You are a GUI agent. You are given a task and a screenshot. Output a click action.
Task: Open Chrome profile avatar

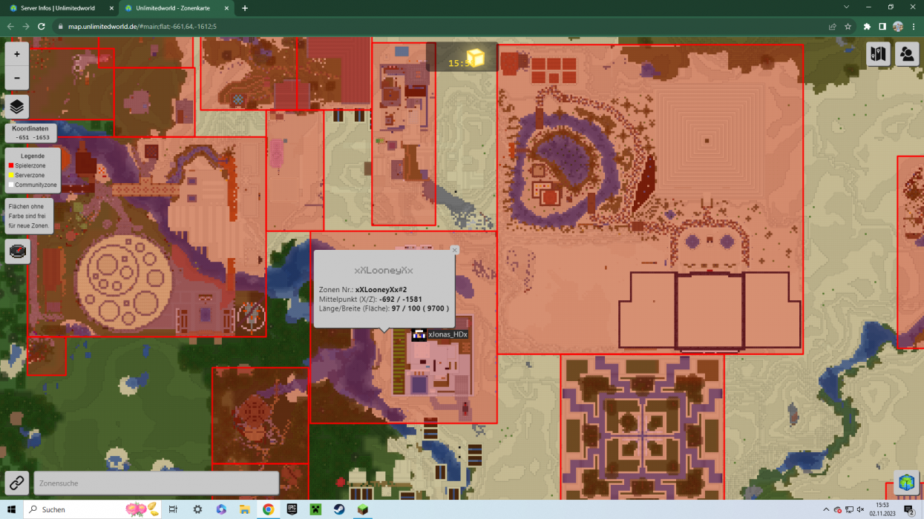(898, 26)
